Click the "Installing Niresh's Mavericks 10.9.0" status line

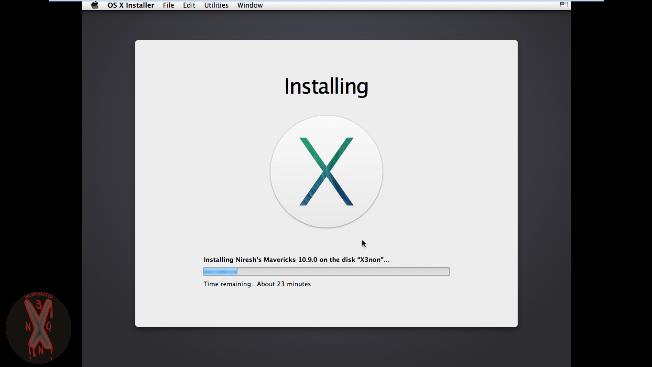[x=296, y=260]
